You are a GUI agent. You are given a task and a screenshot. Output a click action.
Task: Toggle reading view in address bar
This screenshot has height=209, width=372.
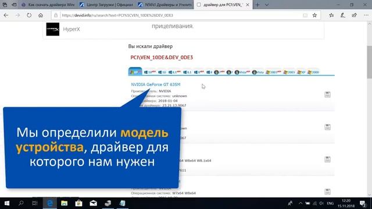(x=305, y=15)
